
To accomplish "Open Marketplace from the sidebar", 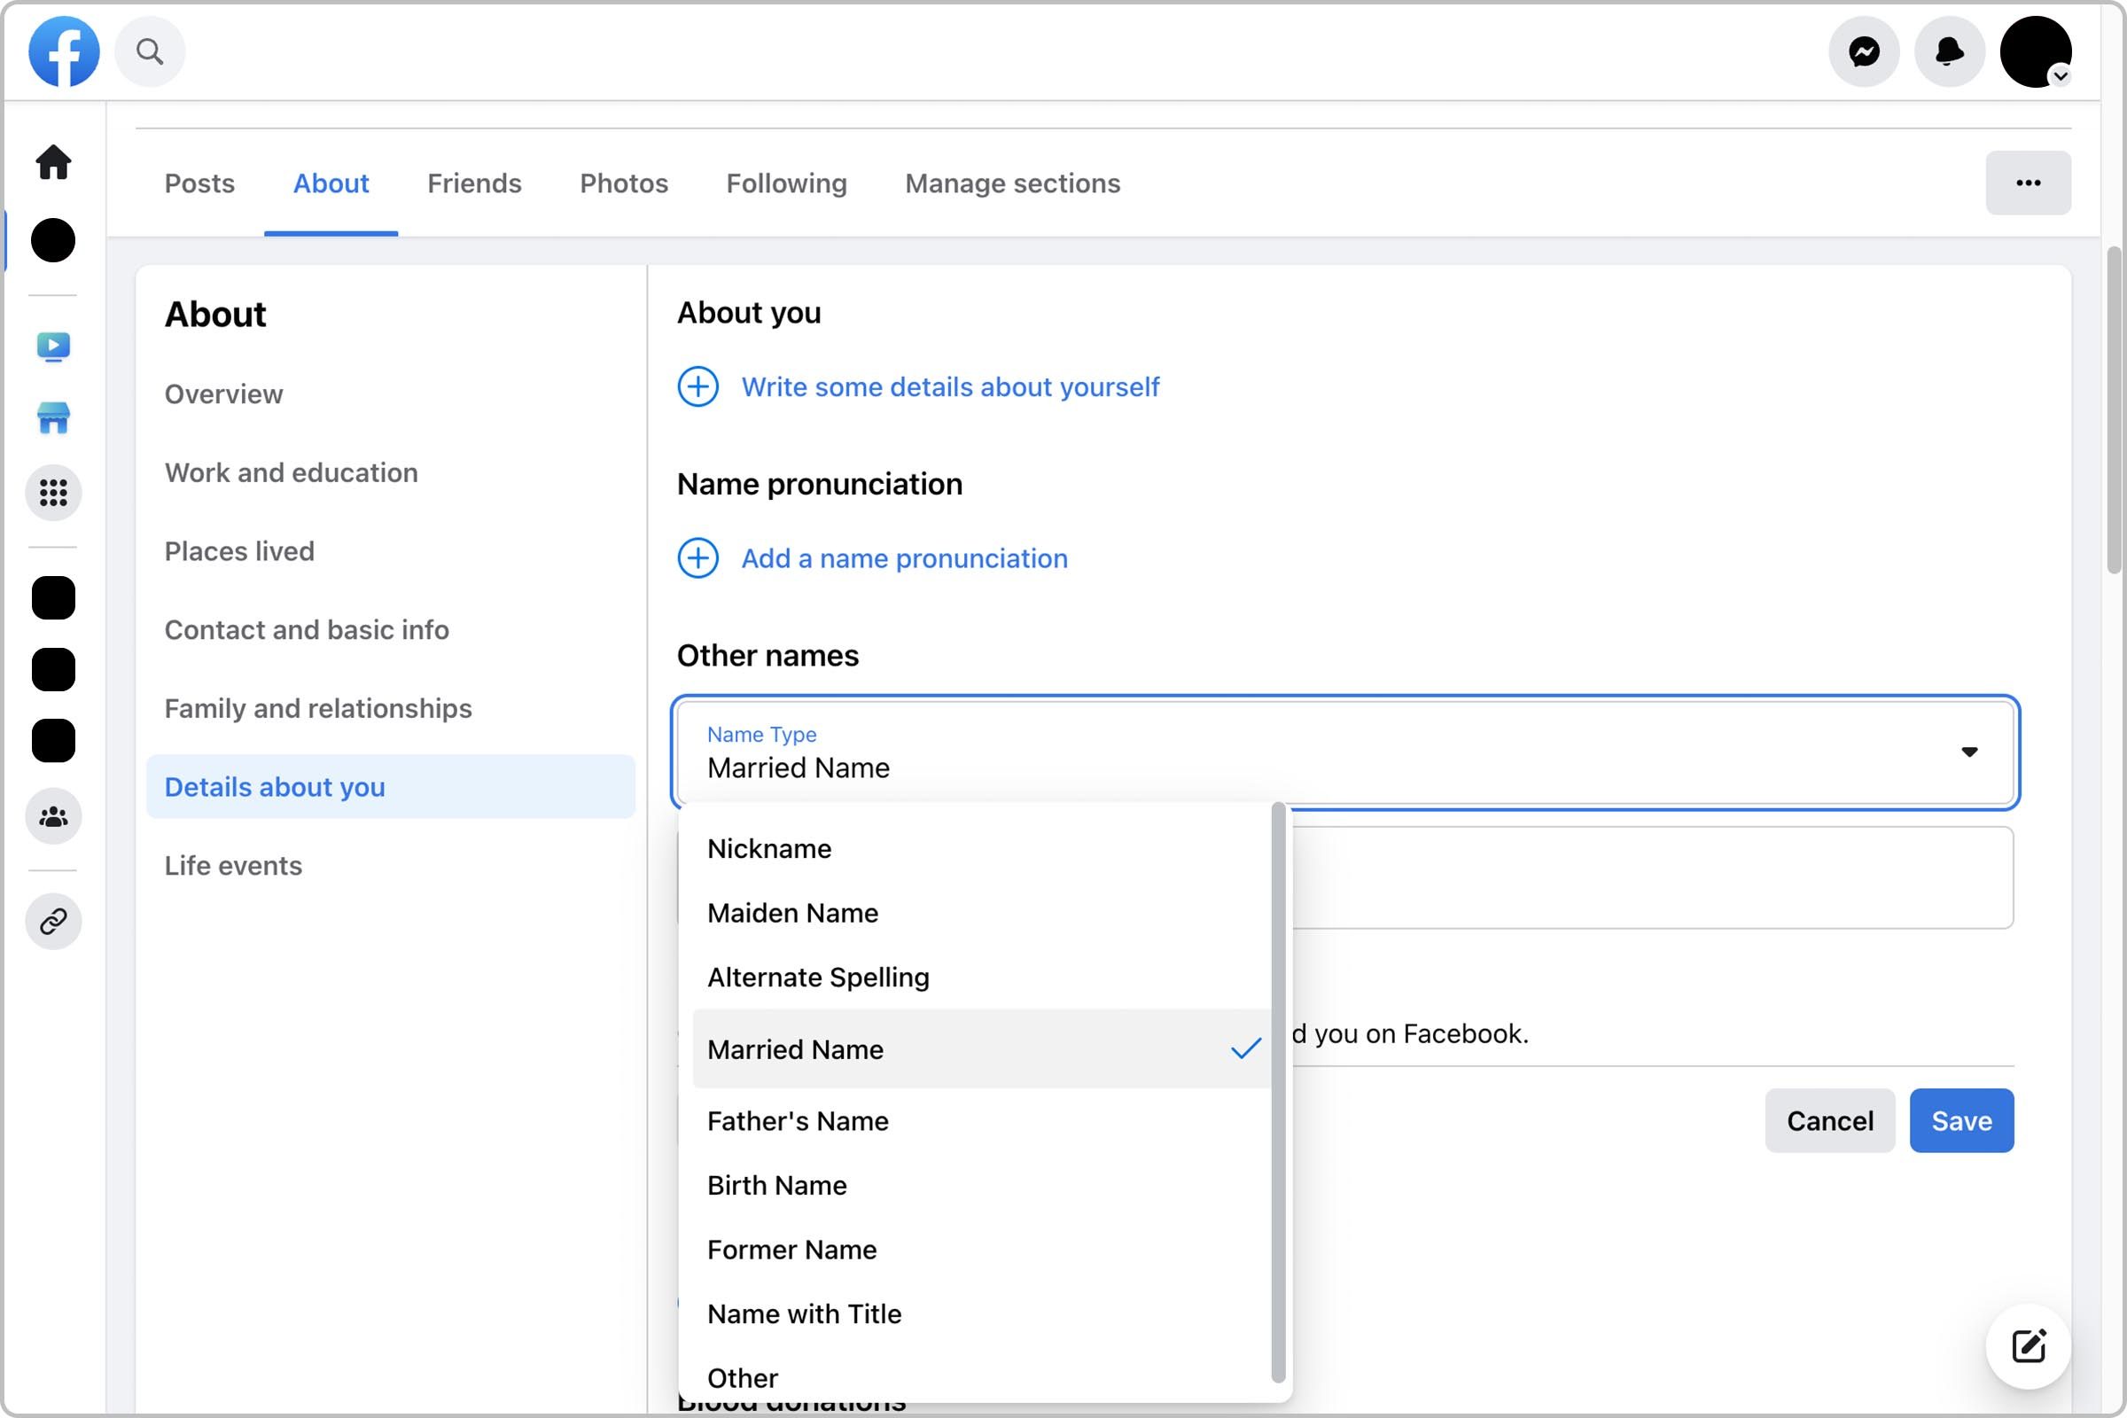I will click(53, 418).
